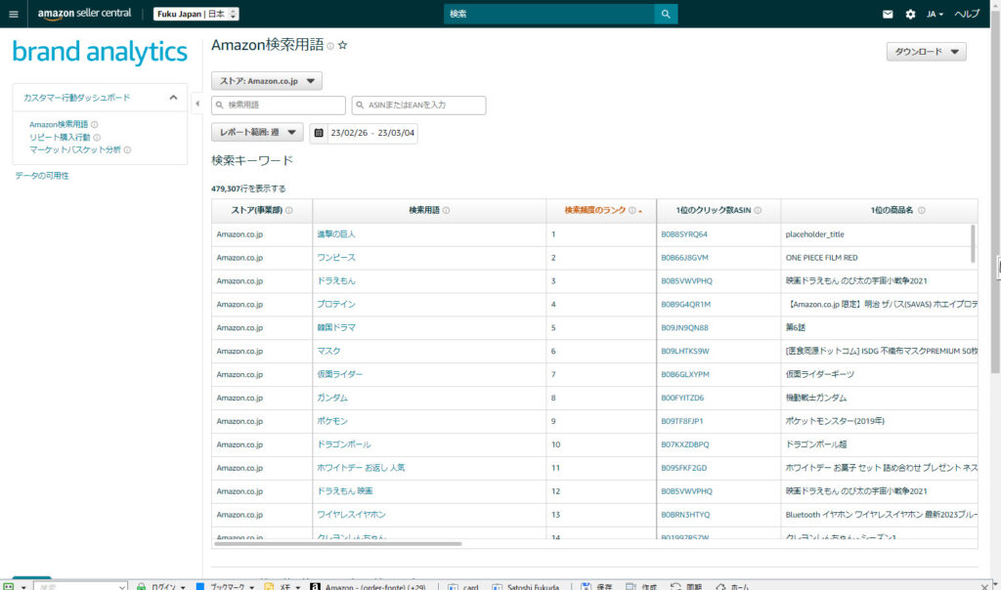Open the Fuku Japan marketplace switcher

pyautogui.click(x=196, y=14)
